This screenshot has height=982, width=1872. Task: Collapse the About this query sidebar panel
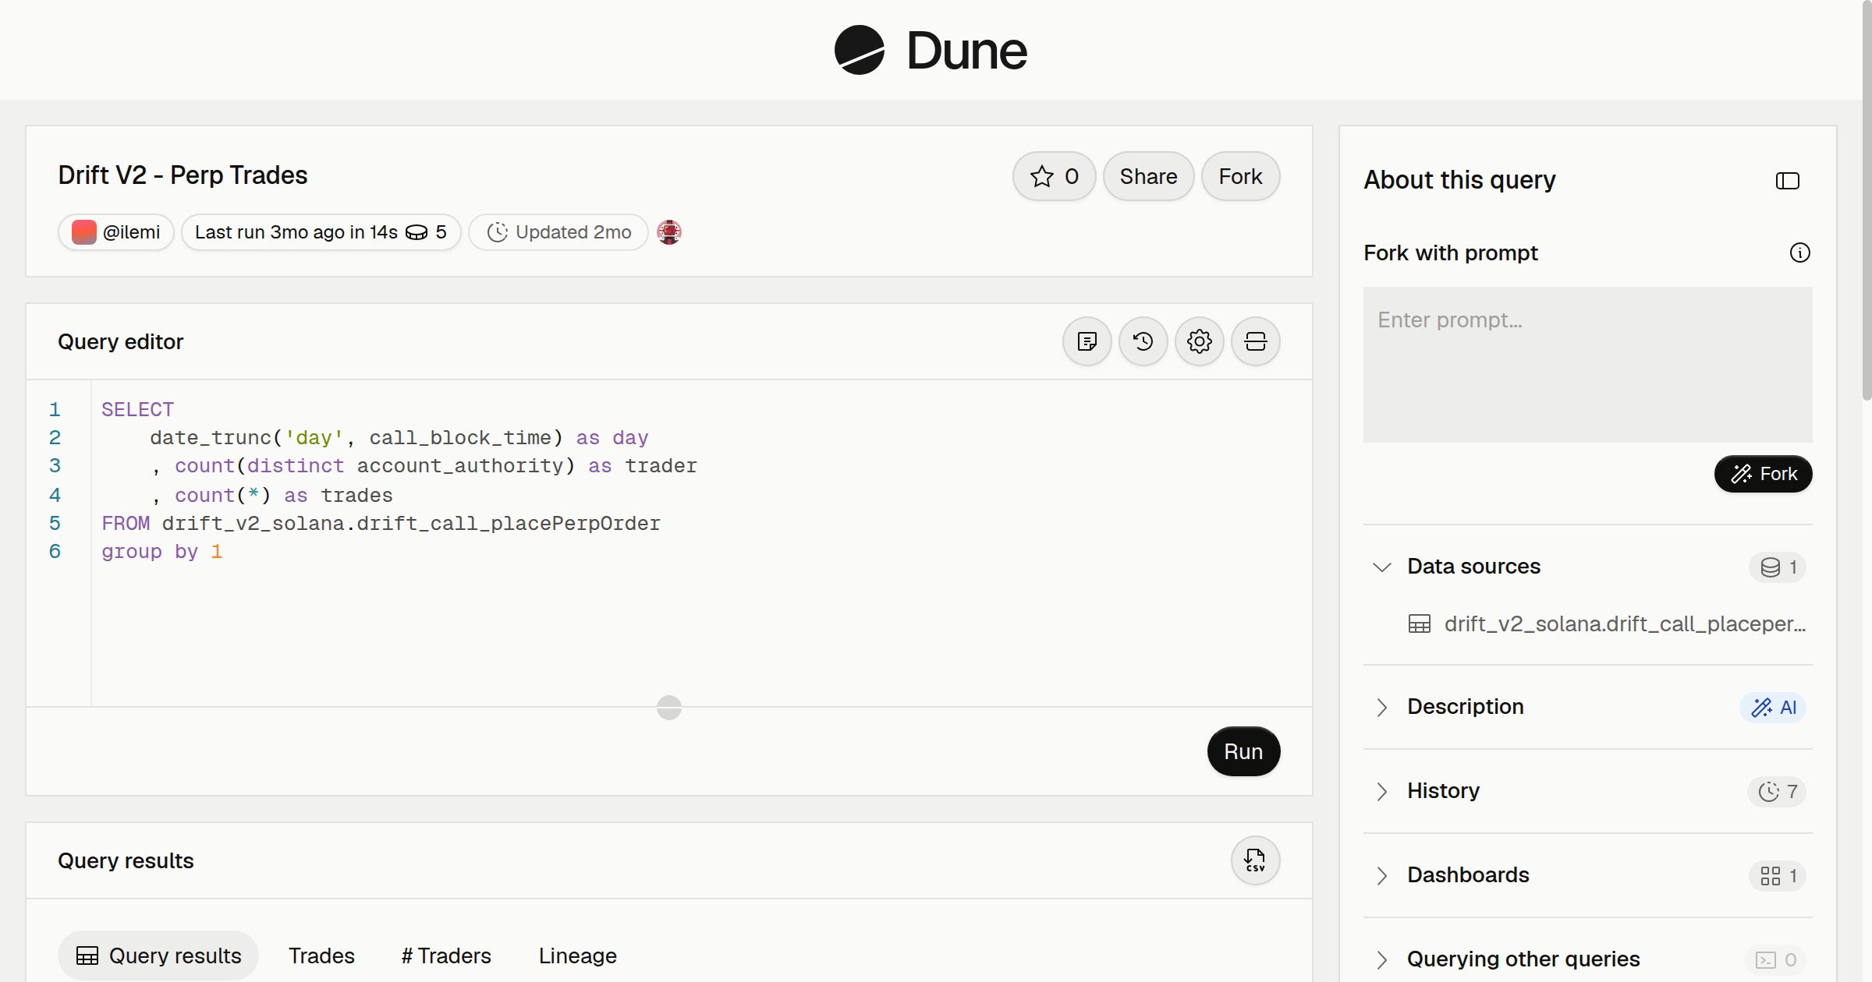pos(1787,181)
